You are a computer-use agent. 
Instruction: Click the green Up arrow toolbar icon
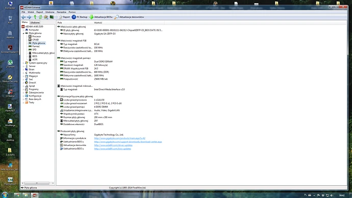pyautogui.click(x=35, y=17)
